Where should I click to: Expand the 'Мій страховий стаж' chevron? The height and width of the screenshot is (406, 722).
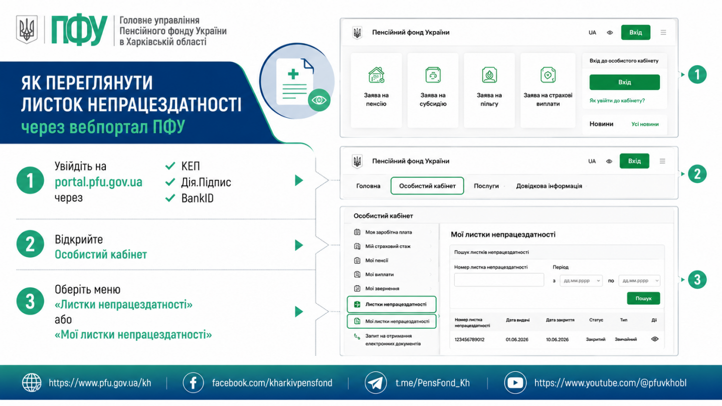click(x=431, y=247)
